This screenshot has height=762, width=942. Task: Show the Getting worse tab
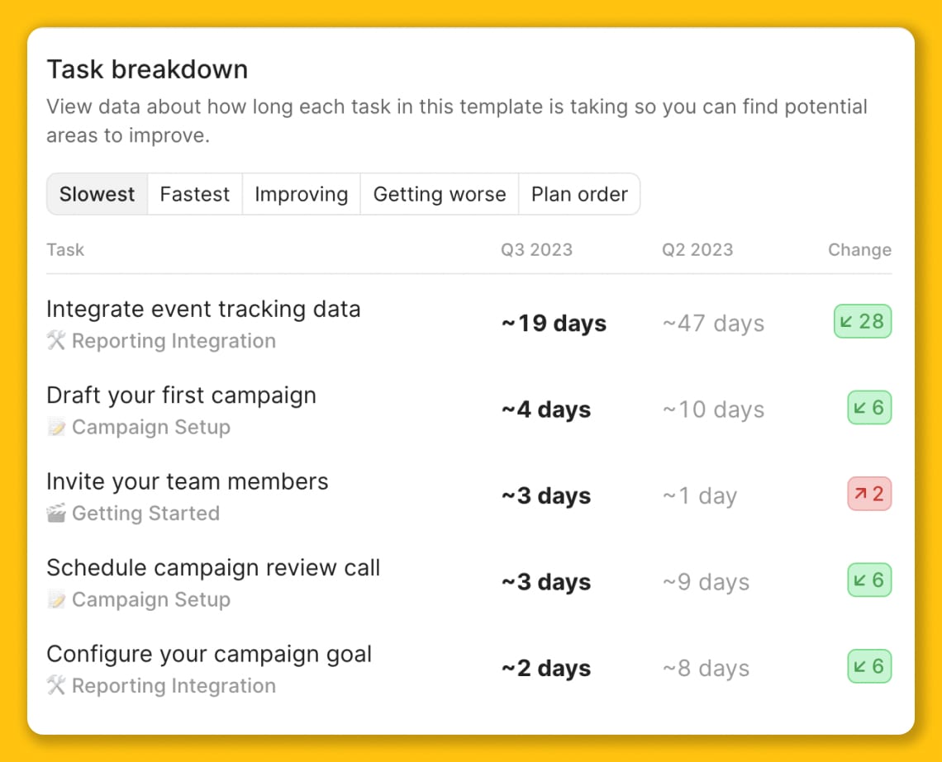click(x=439, y=194)
